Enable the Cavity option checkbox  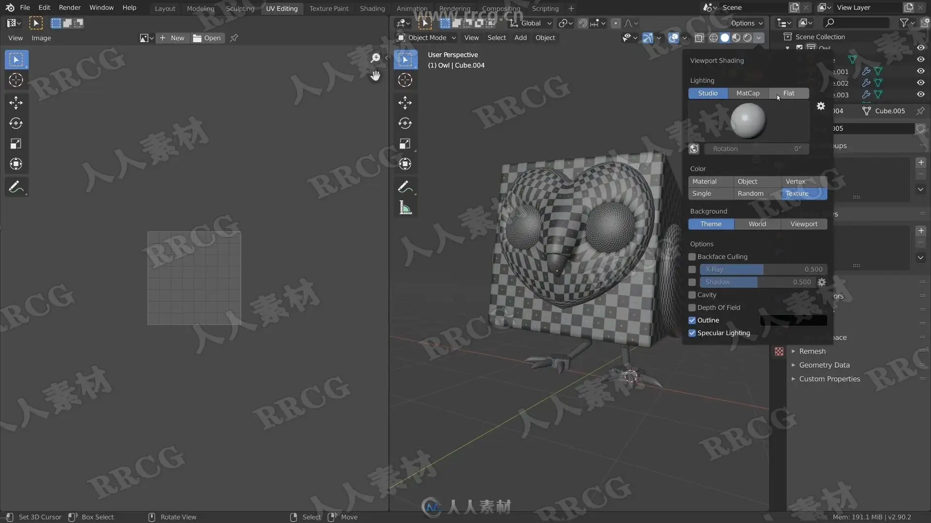point(692,295)
